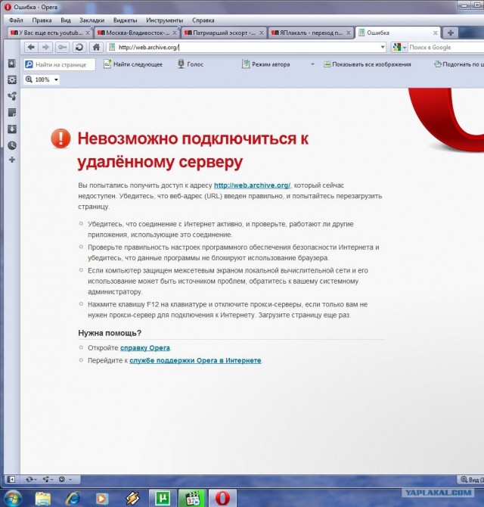Click the Find next icon button
The width and height of the screenshot is (484, 507).
tap(133, 64)
